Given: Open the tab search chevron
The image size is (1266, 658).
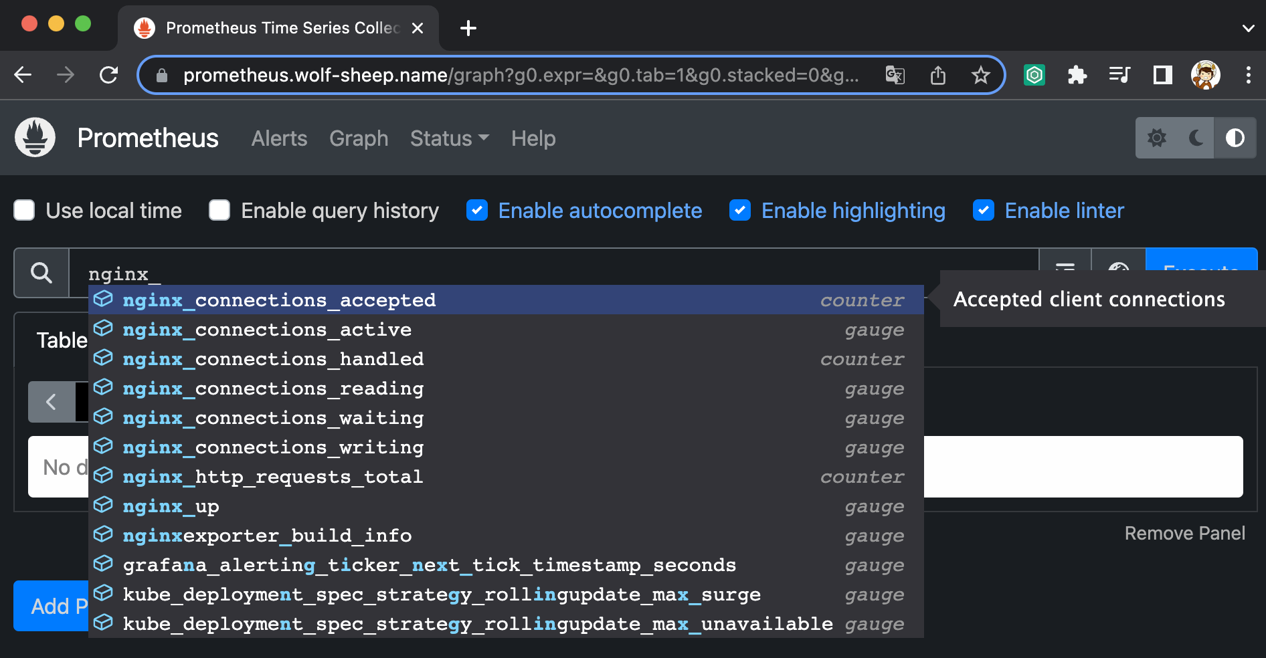Looking at the screenshot, I should [x=1248, y=28].
